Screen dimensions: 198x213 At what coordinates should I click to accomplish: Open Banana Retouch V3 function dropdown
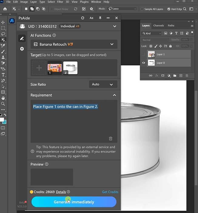click(x=74, y=44)
